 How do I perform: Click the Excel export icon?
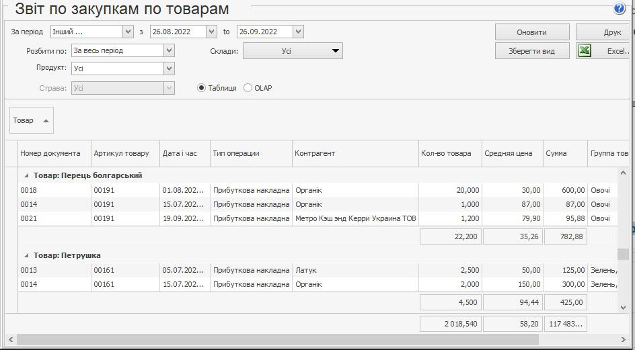click(585, 51)
